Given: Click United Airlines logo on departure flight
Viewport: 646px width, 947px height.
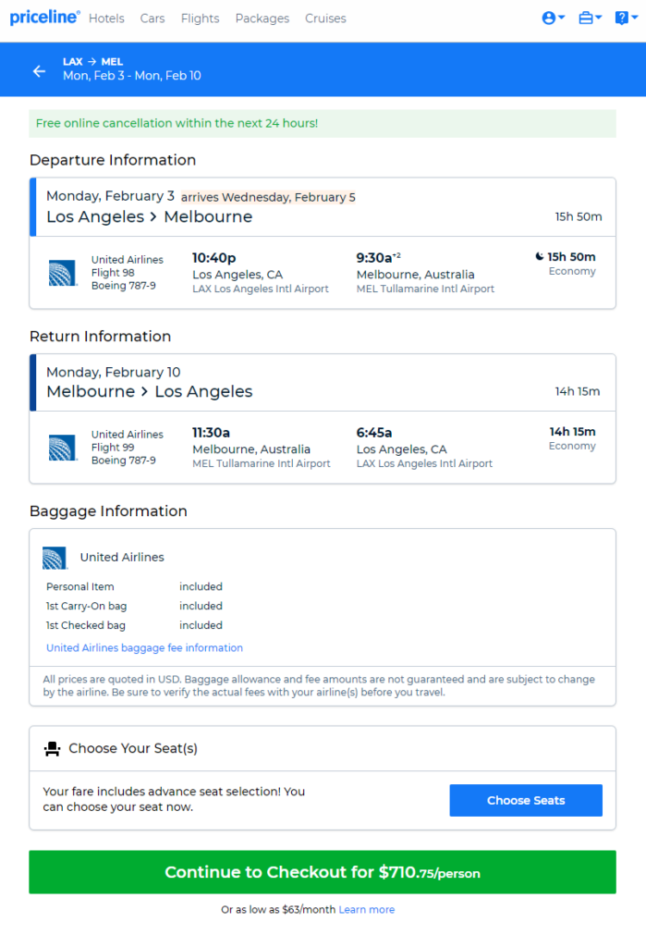Looking at the screenshot, I should pos(63,273).
